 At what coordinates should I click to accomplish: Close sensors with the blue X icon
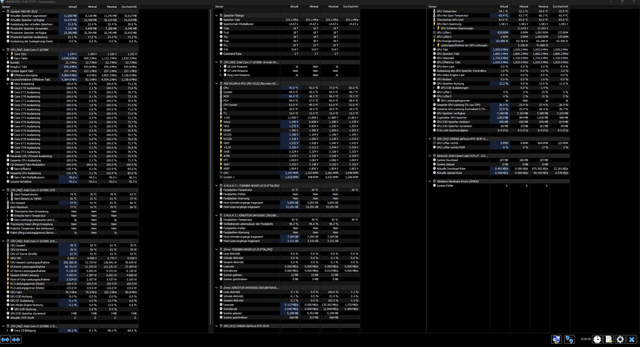(632, 339)
